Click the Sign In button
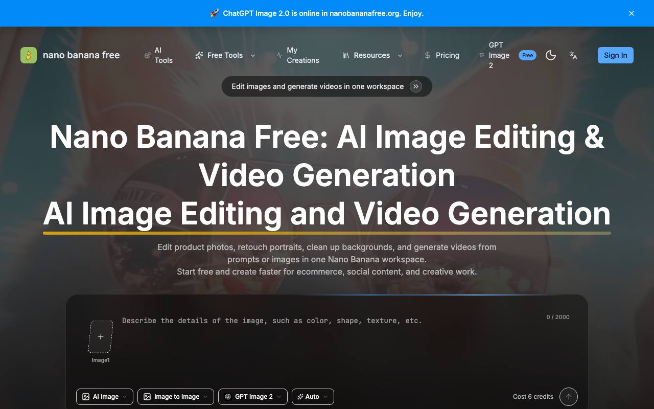Image resolution: width=654 pixels, height=409 pixels. [x=616, y=55]
